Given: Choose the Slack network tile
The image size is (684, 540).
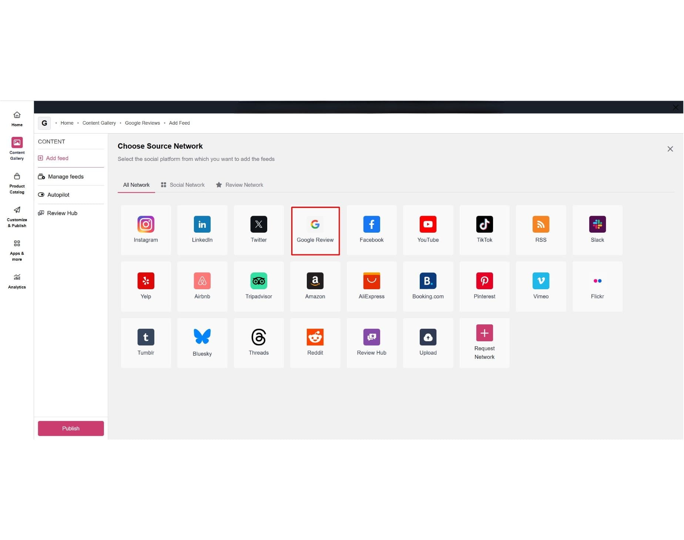Looking at the screenshot, I should (597, 230).
